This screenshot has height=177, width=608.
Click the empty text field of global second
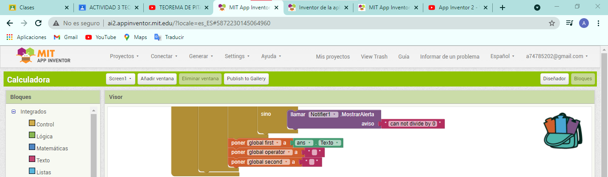click(x=312, y=162)
